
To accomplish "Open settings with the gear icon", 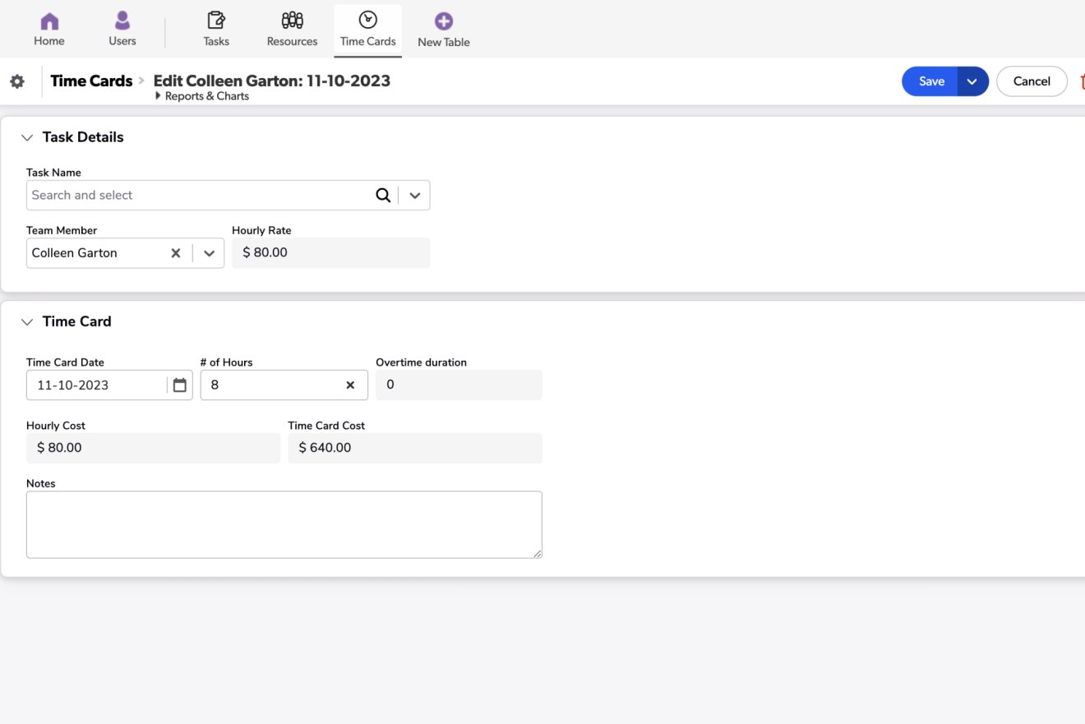I will [17, 81].
